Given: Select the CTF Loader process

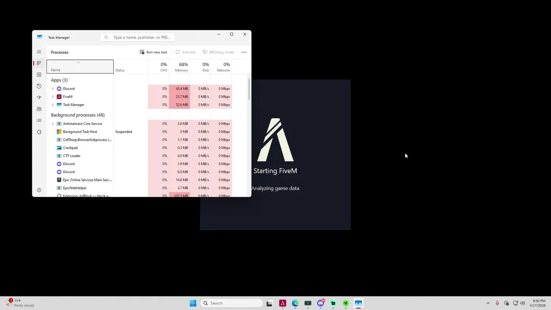Looking at the screenshot, I should coord(139,156).
